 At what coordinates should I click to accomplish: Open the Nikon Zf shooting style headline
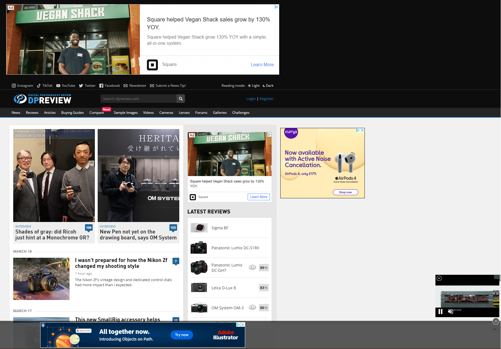coord(121,263)
